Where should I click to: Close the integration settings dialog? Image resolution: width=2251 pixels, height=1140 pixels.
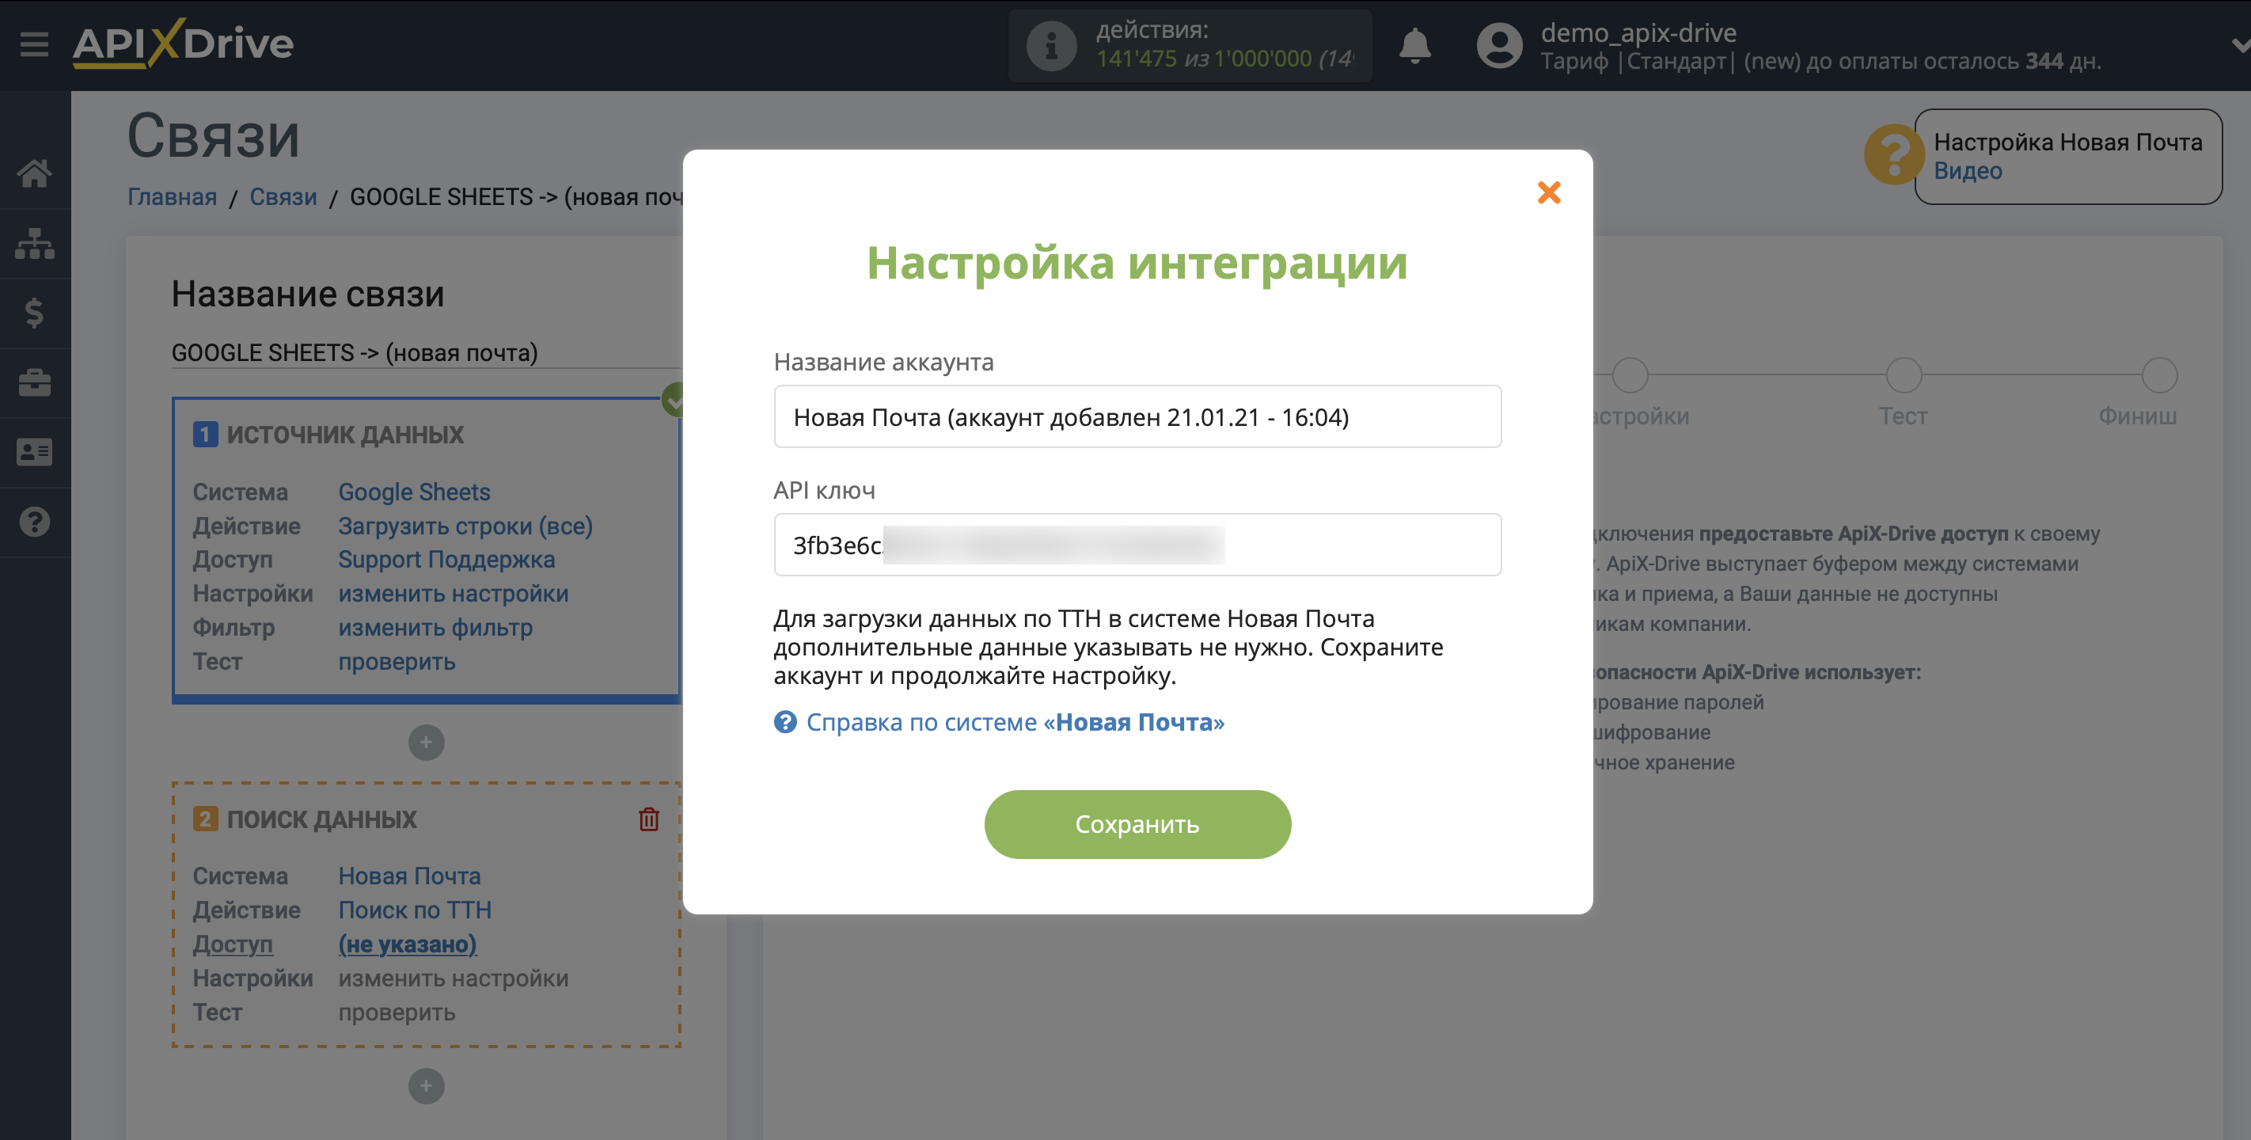(x=1548, y=192)
